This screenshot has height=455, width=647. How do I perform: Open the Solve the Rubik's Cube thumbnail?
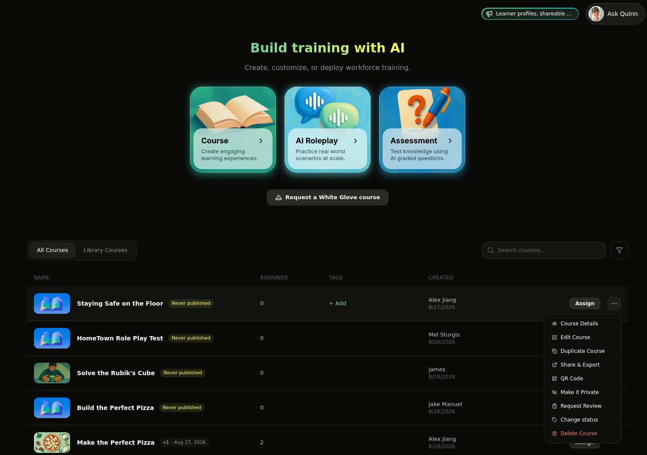[x=52, y=373]
